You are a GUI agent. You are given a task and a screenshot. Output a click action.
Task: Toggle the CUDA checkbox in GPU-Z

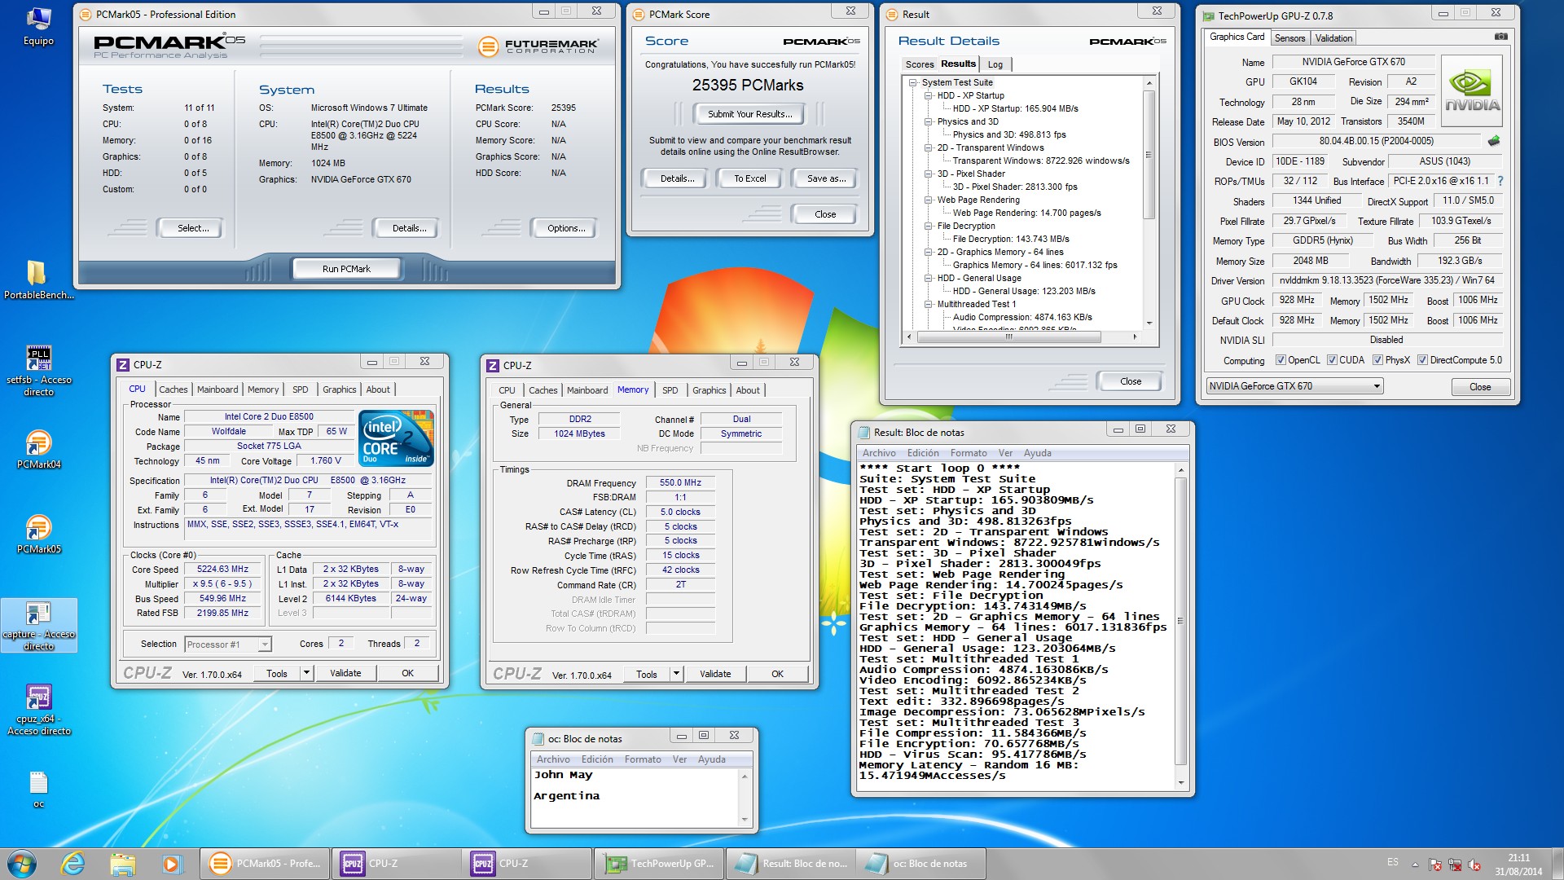click(x=1332, y=360)
